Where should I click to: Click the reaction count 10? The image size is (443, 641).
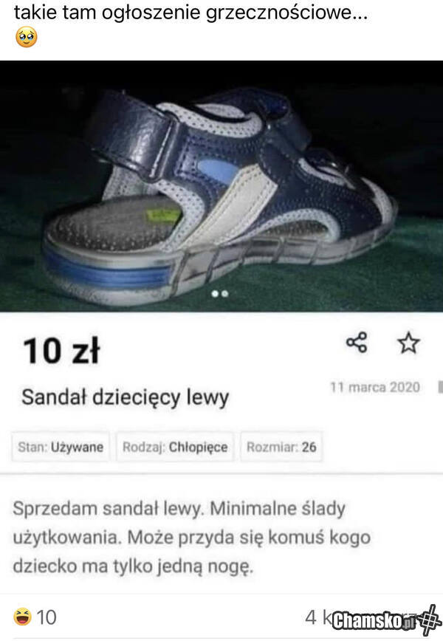pyautogui.click(x=47, y=617)
